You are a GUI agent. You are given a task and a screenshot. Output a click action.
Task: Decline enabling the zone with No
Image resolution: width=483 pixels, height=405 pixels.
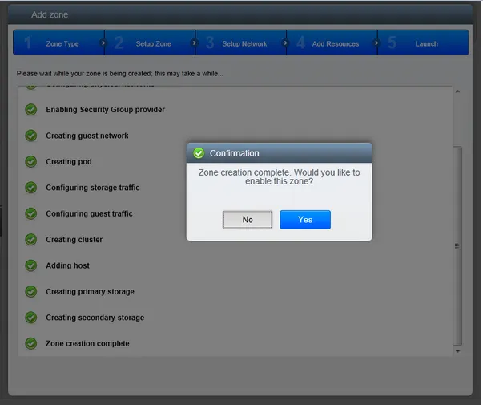point(248,220)
